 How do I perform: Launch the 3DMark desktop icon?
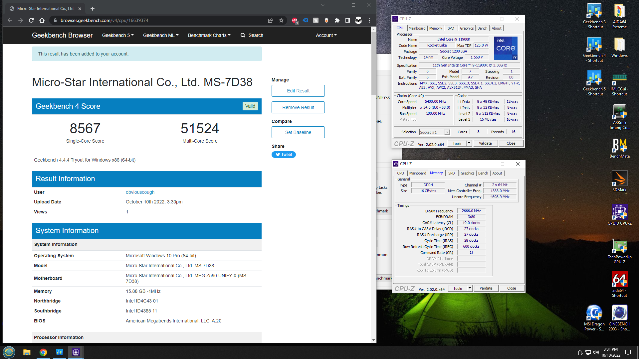(619, 181)
